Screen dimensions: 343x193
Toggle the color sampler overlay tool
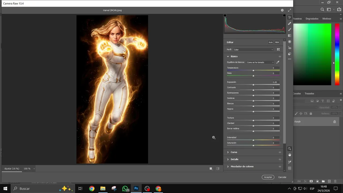(290, 162)
